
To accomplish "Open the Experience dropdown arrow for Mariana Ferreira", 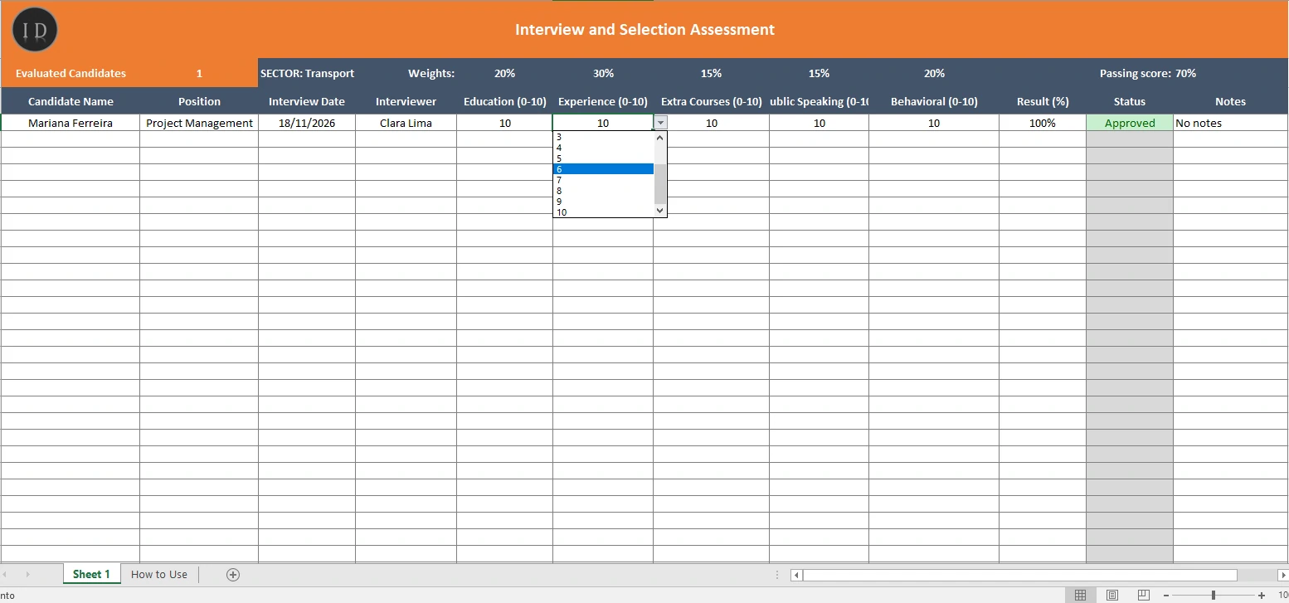I will point(660,123).
